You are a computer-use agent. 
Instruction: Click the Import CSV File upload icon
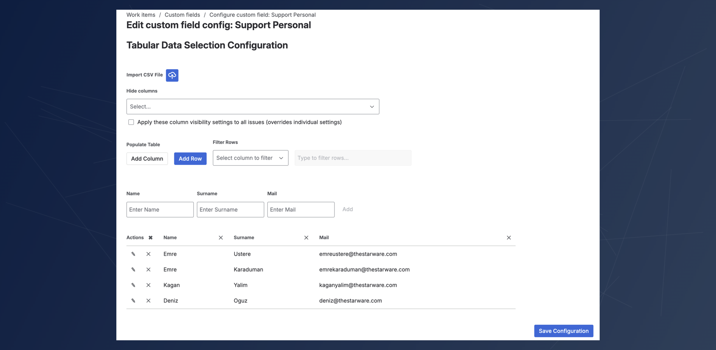coord(172,75)
